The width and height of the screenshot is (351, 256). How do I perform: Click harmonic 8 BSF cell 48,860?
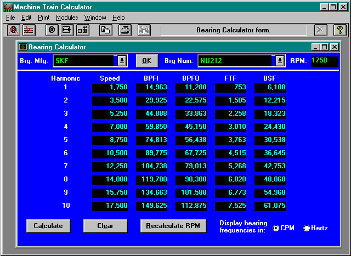pos(270,180)
